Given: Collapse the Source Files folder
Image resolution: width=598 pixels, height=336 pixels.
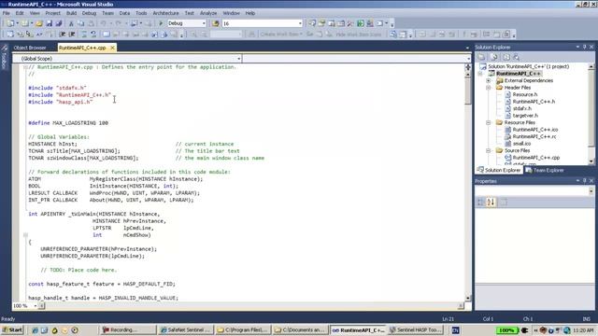Looking at the screenshot, I should point(489,151).
